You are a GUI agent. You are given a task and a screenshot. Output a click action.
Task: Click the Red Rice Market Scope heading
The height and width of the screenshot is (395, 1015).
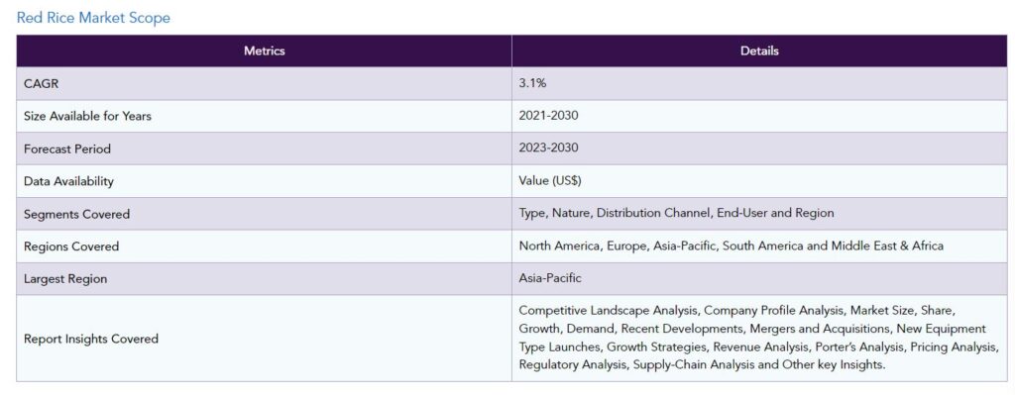(x=93, y=18)
